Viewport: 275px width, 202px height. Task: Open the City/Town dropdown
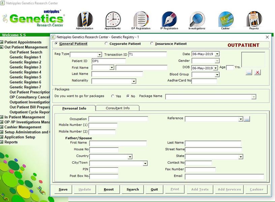point(145,163)
